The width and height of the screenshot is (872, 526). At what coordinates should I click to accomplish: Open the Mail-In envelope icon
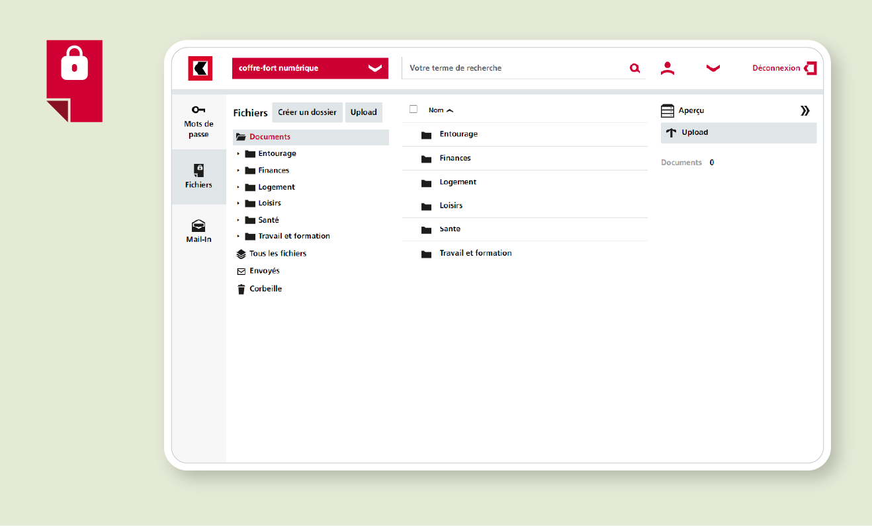coord(198,225)
